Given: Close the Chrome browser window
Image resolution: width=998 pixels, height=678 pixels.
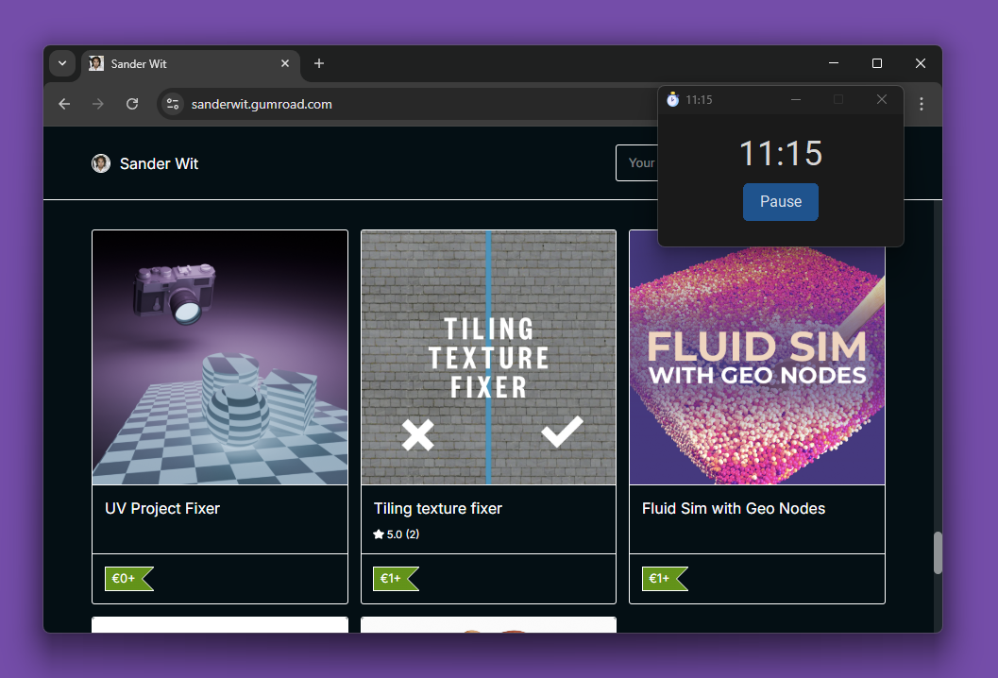Looking at the screenshot, I should click(921, 63).
